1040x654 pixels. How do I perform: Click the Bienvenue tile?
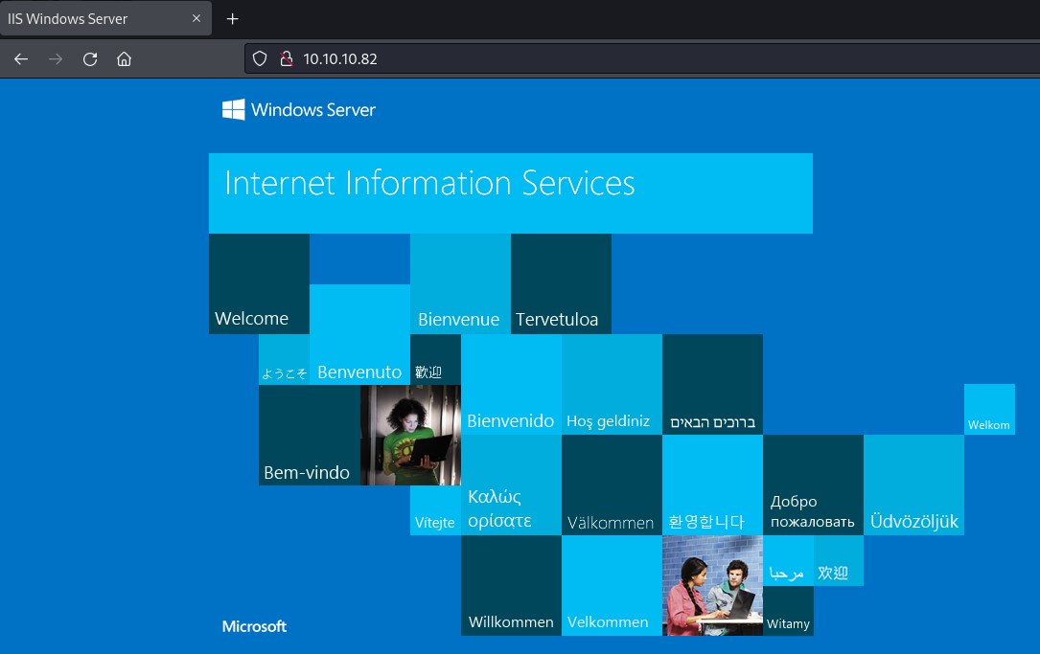tap(460, 284)
